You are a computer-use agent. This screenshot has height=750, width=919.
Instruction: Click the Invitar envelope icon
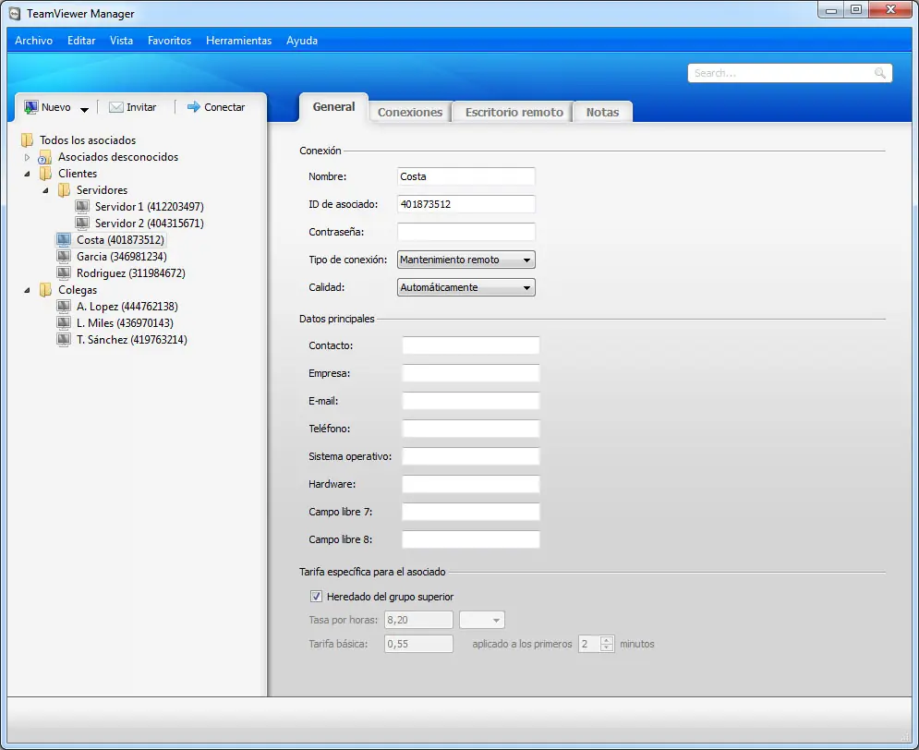pyautogui.click(x=116, y=107)
